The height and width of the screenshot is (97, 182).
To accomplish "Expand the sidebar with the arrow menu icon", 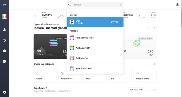I will [x=4, y=5].
